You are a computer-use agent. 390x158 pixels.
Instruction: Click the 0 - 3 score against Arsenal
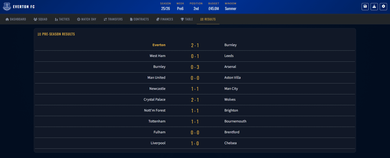[x=195, y=67]
